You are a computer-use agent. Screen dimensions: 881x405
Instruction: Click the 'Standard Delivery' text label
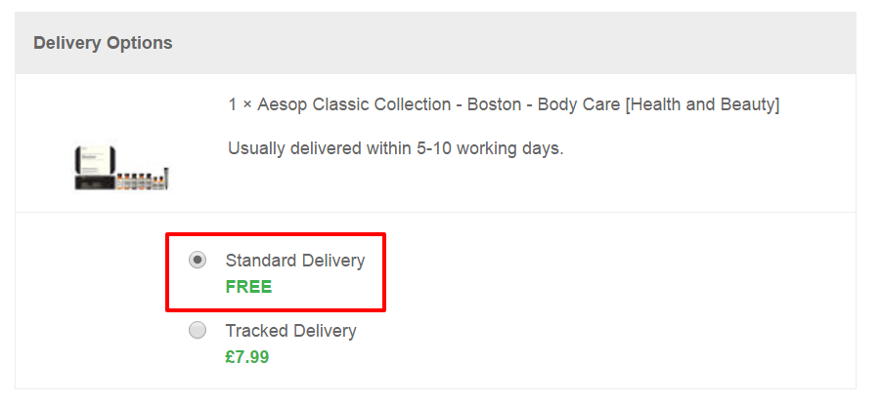point(295,261)
